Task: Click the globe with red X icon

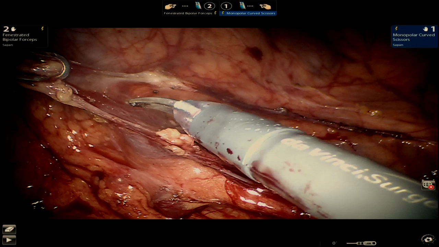Action: (x=428, y=185)
